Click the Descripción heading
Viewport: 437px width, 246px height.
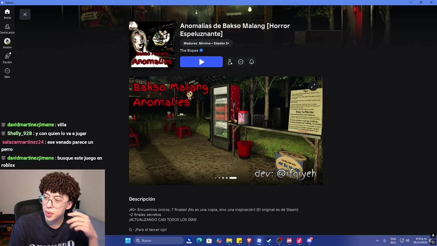point(142,199)
